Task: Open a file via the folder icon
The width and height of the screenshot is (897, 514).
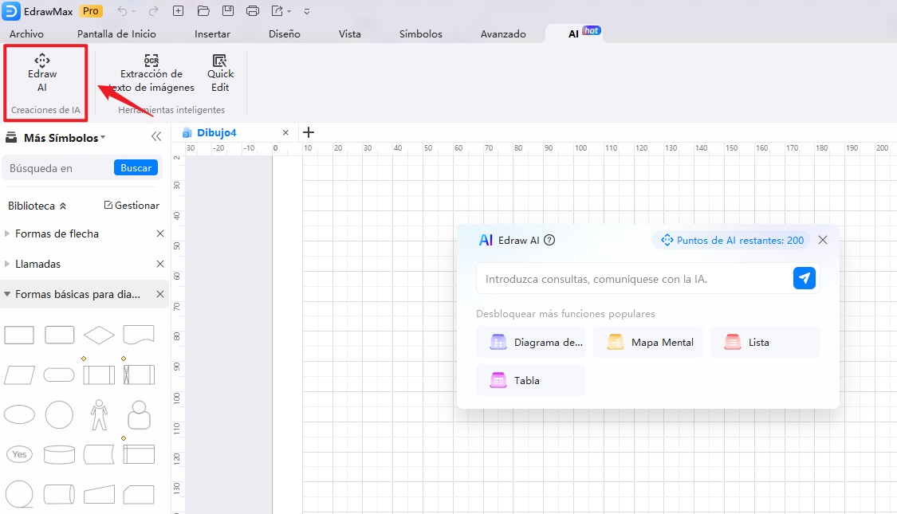Action: tap(203, 11)
